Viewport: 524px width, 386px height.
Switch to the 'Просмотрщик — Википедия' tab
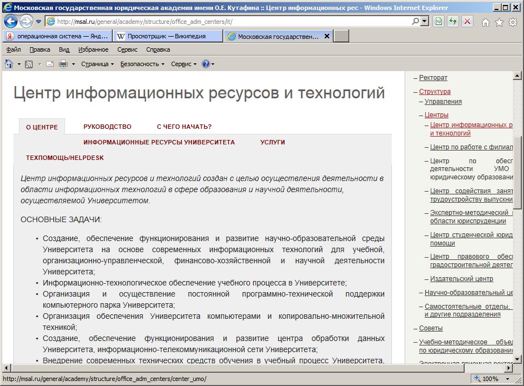168,36
